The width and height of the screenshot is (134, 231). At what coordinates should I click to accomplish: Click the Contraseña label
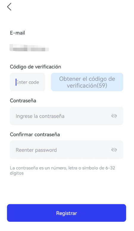point(23,101)
